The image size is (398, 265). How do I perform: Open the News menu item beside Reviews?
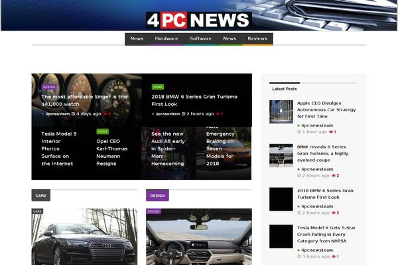coord(230,39)
